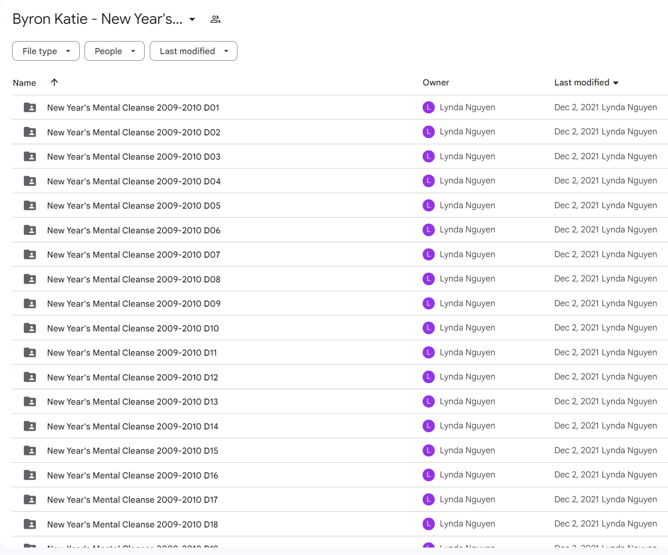
Task: Click Lynda Nguyen owner avatar in D09 row
Action: point(429,303)
